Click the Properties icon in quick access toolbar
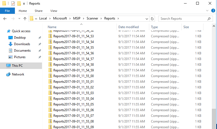This screenshot has width=217, height=129. click(x=13, y=4)
